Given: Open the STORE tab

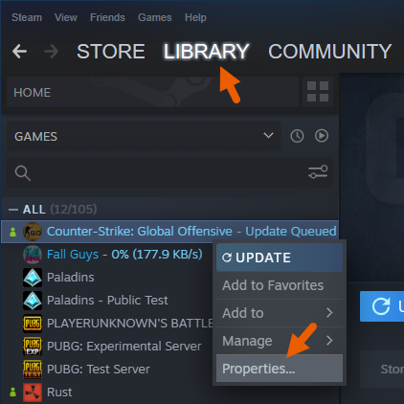Looking at the screenshot, I should [111, 52].
